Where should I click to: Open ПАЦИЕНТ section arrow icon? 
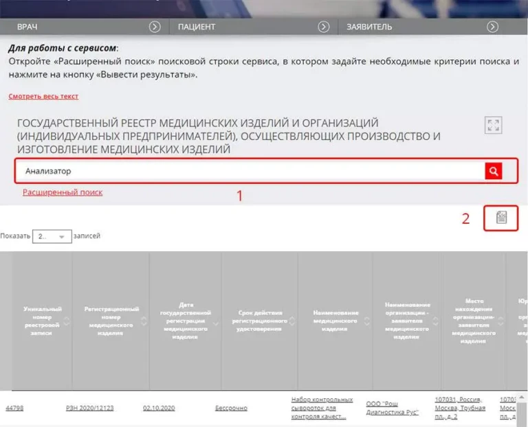pyautogui.click(x=324, y=27)
